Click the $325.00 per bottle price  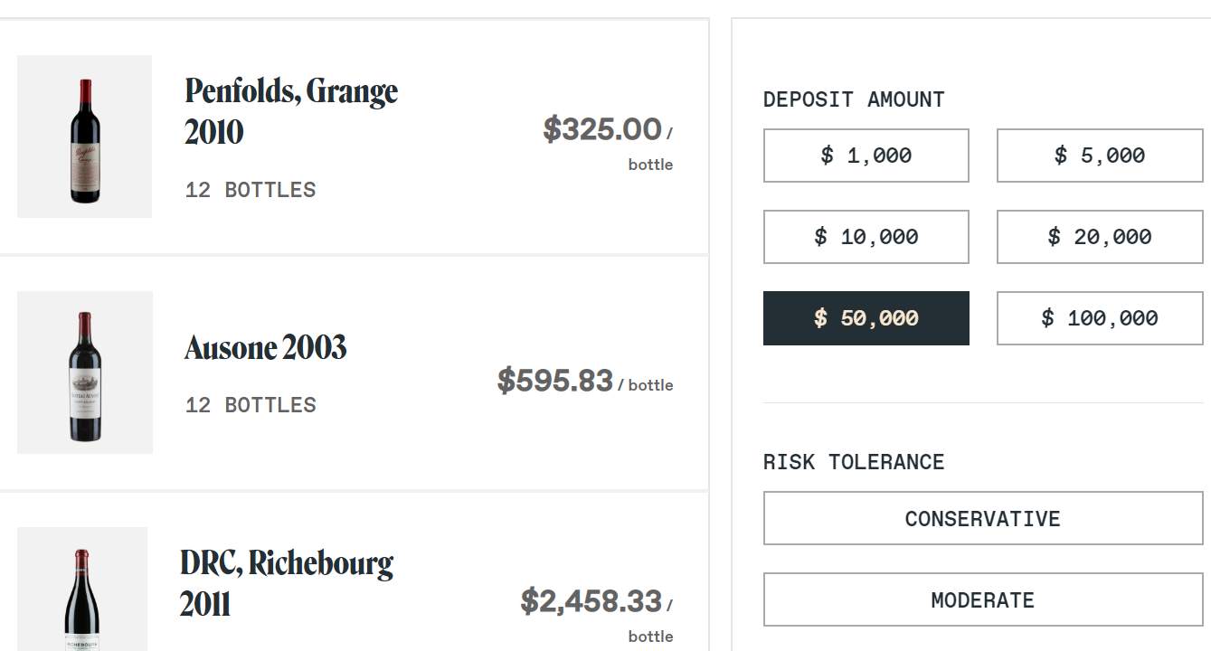pyautogui.click(x=608, y=142)
